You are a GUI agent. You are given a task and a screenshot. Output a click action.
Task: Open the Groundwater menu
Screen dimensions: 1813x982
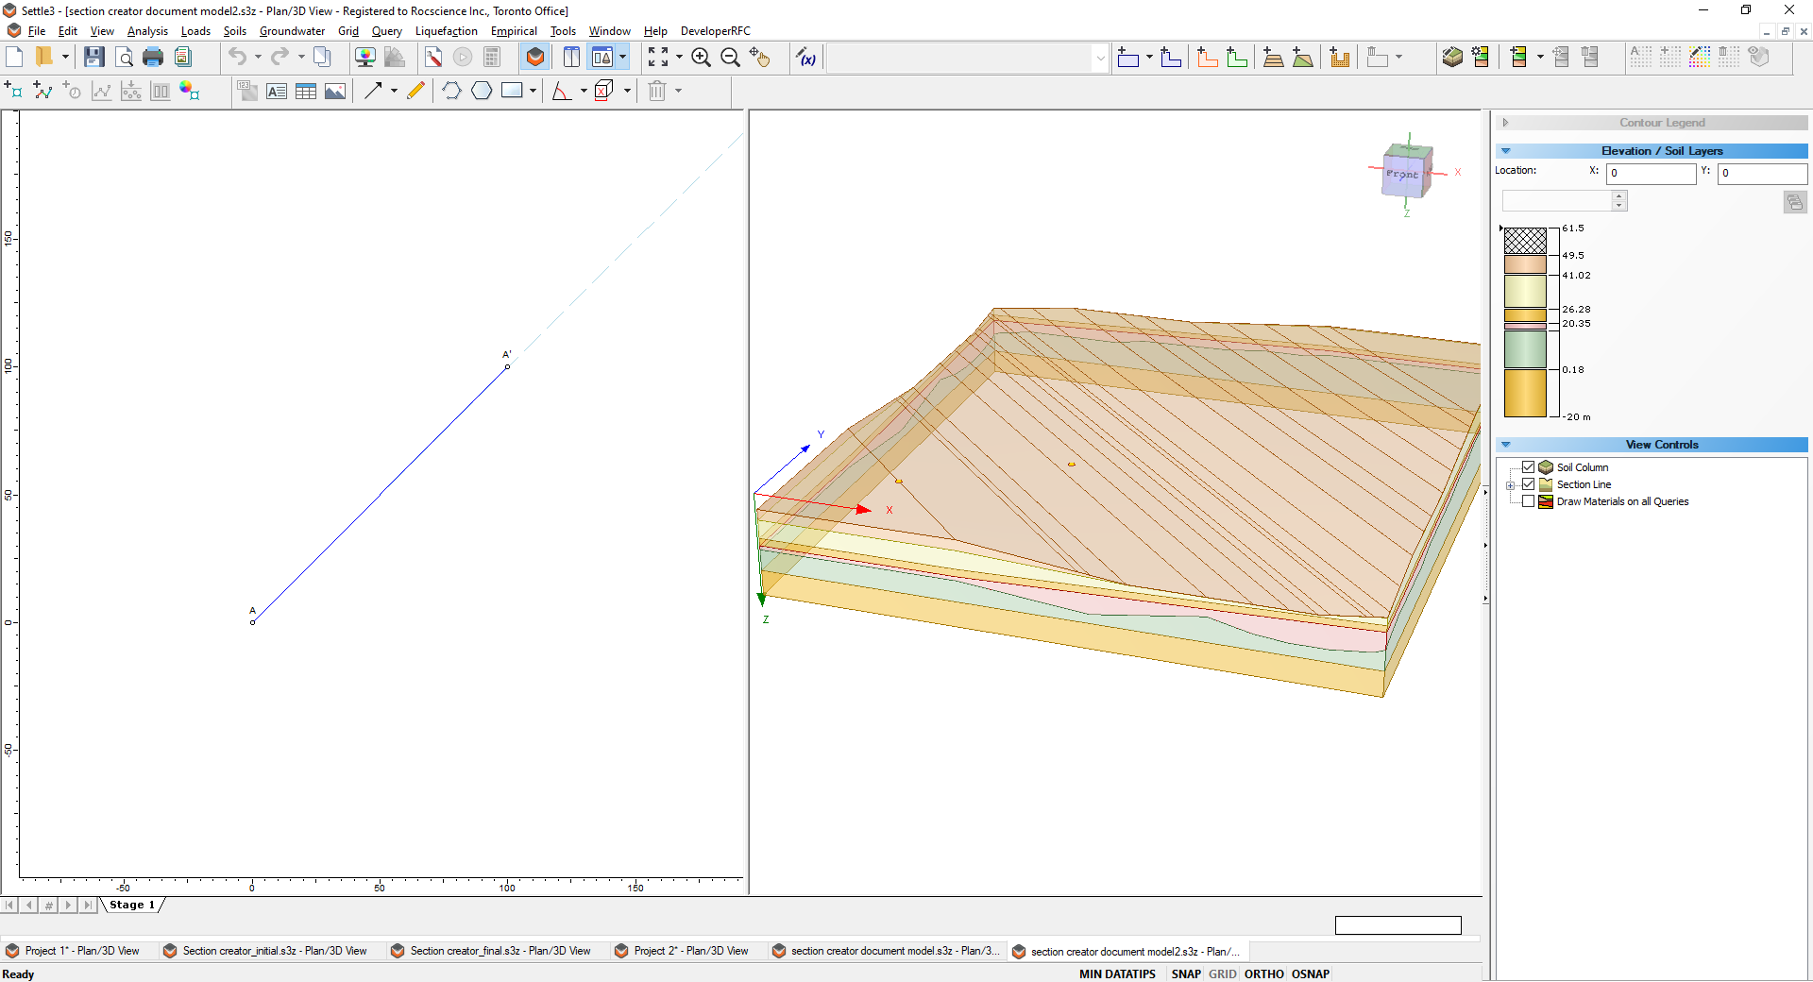coord(292,31)
